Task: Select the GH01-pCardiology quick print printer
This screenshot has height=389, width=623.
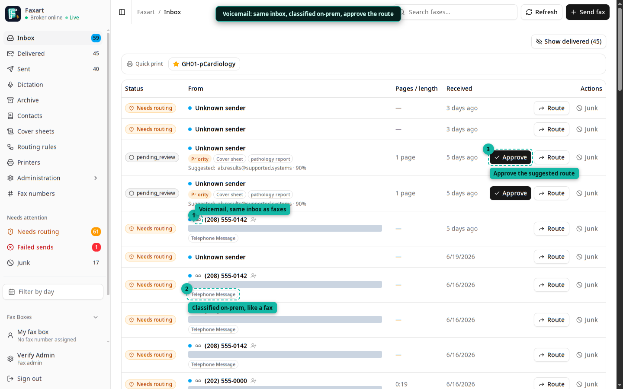Action: click(204, 64)
